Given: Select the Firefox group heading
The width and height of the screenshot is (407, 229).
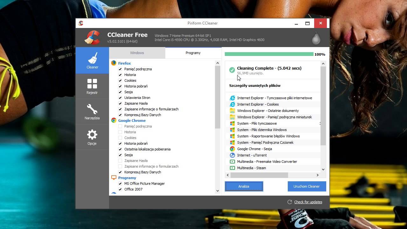Looking at the screenshot, I should coord(124,63).
